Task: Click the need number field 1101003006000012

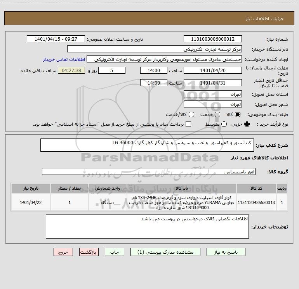Action: (213, 39)
